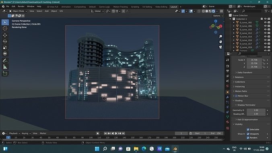
Task: Open the Object Mode dropdown
Action: [18, 11]
